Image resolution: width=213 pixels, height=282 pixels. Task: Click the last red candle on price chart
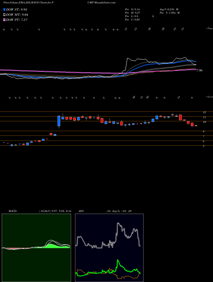[196, 126]
